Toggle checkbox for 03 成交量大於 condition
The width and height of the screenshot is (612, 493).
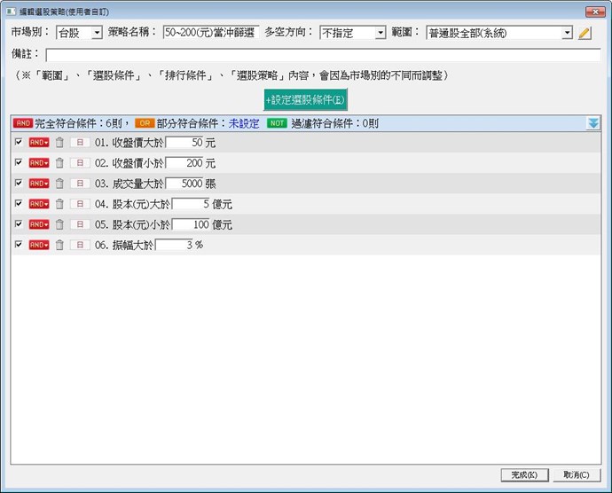tap(19, 184)
